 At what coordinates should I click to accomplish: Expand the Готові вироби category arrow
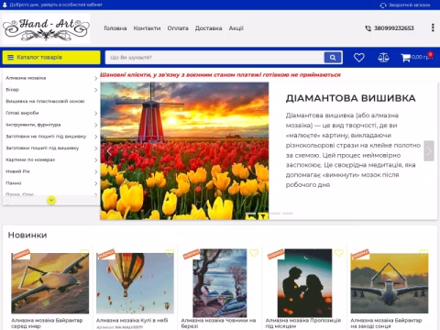pyautogui.click(x=95, y=114)
